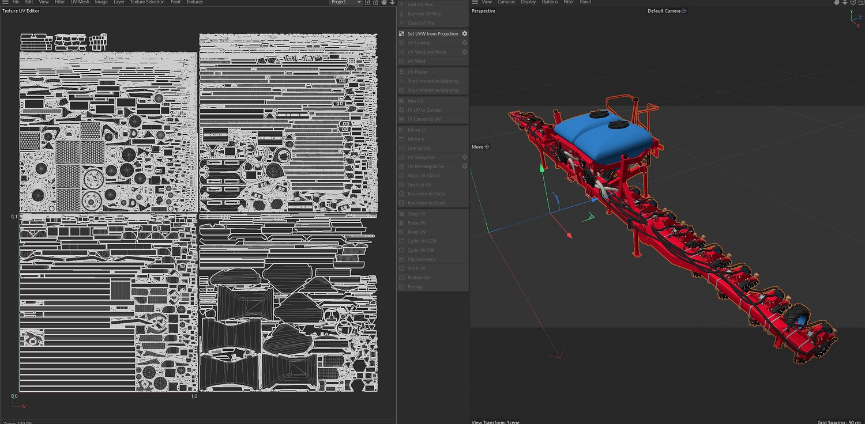Image resolution: width=865 pixels, height=424 pixels.
Task: Click Set UVW from Projection
Action: (x=432, y=34)
